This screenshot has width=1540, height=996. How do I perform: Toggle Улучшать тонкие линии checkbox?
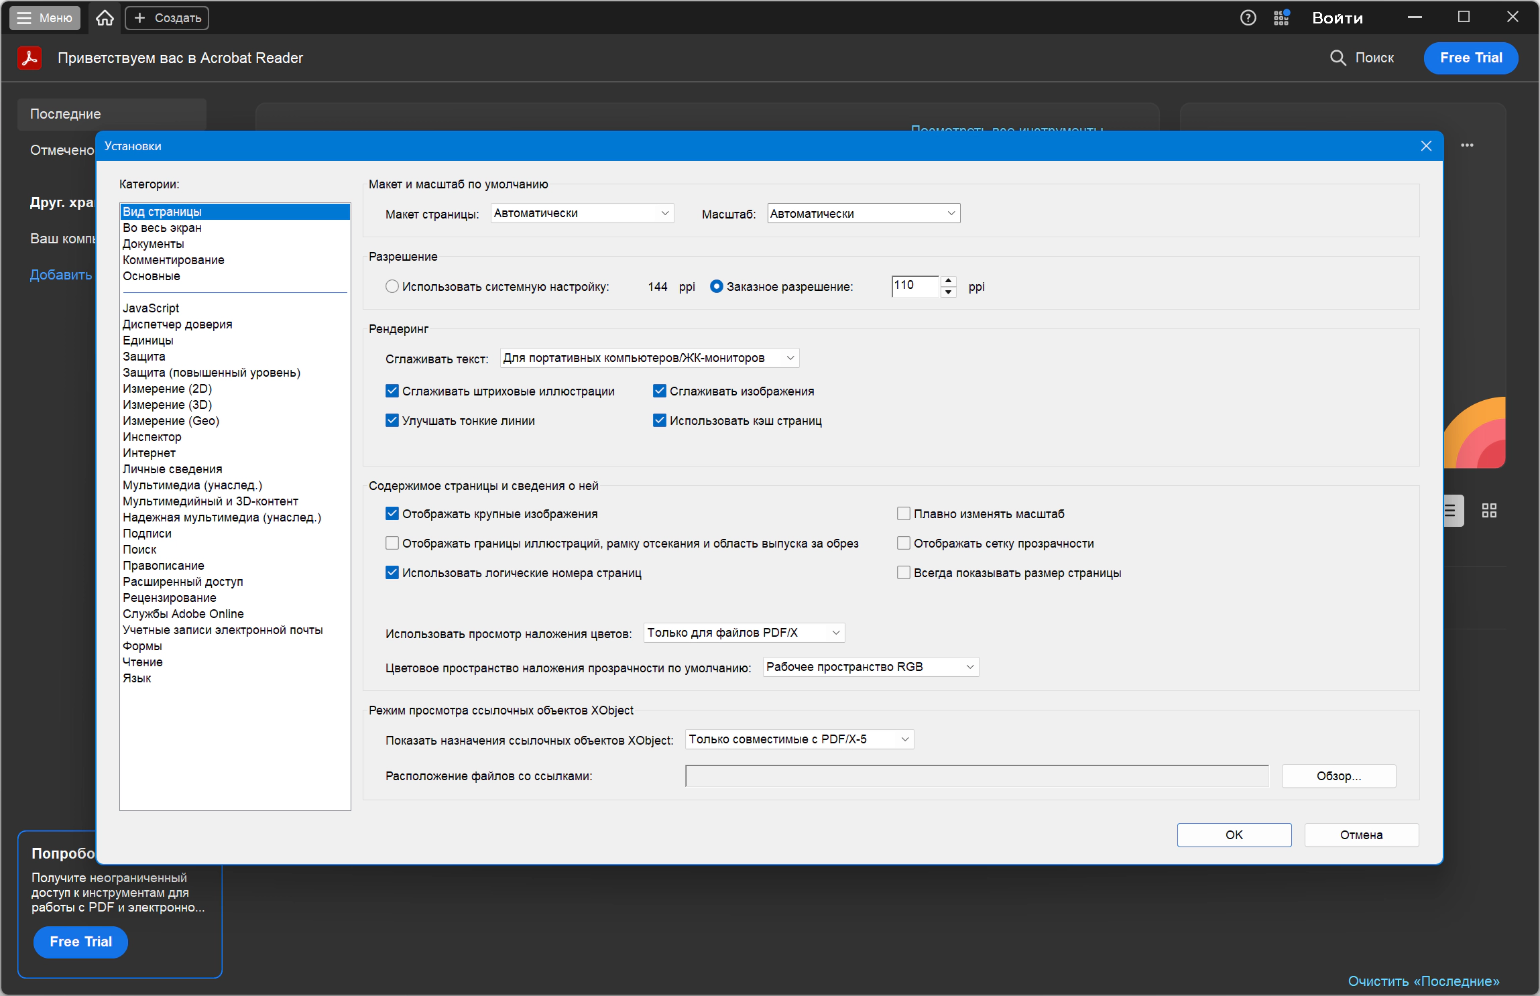(x=392, y=420)
